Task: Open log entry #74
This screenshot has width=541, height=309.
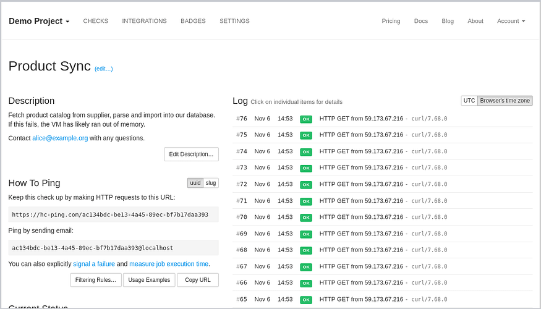Action: click(382, 151)
